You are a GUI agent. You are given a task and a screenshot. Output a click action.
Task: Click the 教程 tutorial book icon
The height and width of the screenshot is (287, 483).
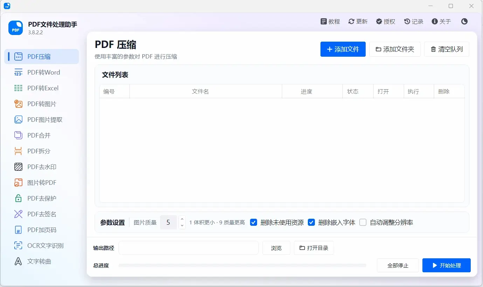[324, 21]
